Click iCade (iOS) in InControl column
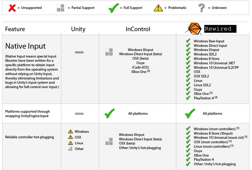 point(140,67)
